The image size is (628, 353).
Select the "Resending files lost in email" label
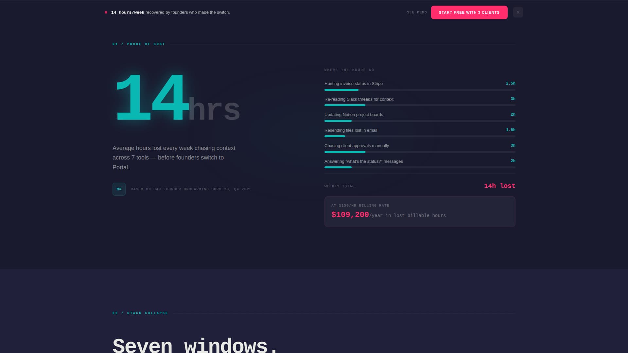tap(351, 130)
